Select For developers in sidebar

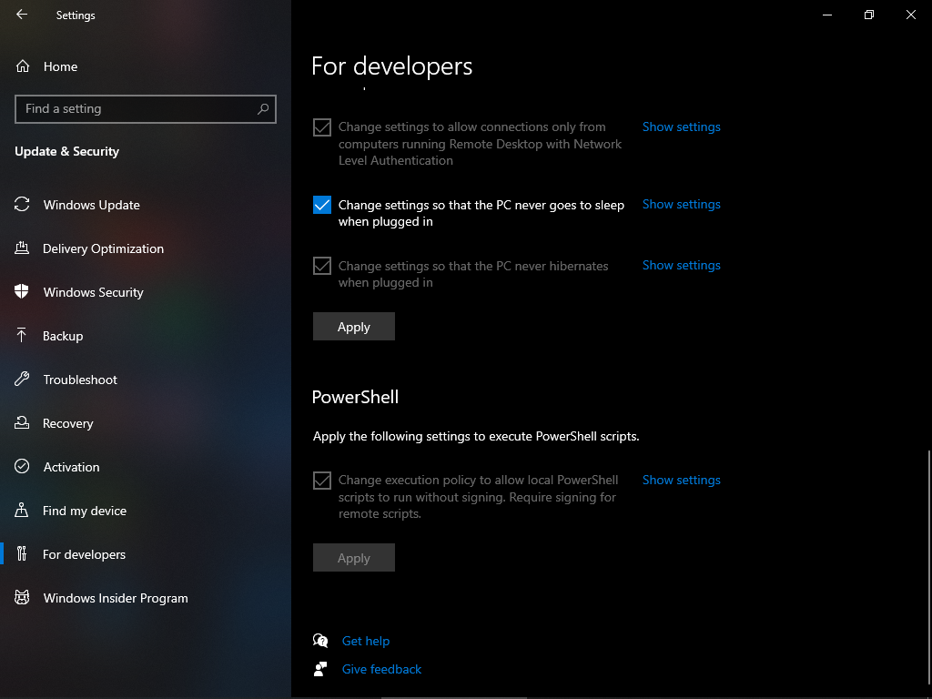point(146,554)
